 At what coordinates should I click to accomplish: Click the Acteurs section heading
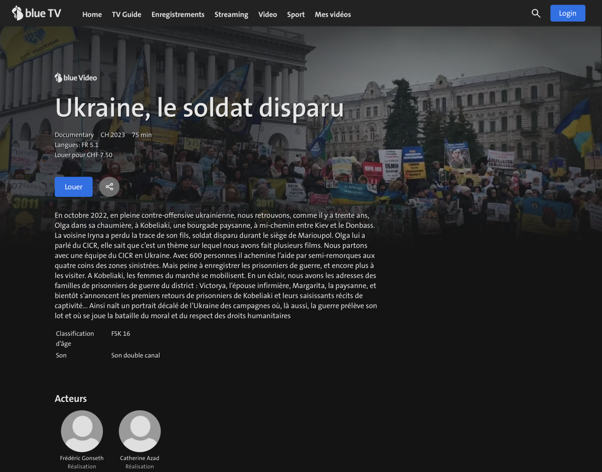coord(71,399)
